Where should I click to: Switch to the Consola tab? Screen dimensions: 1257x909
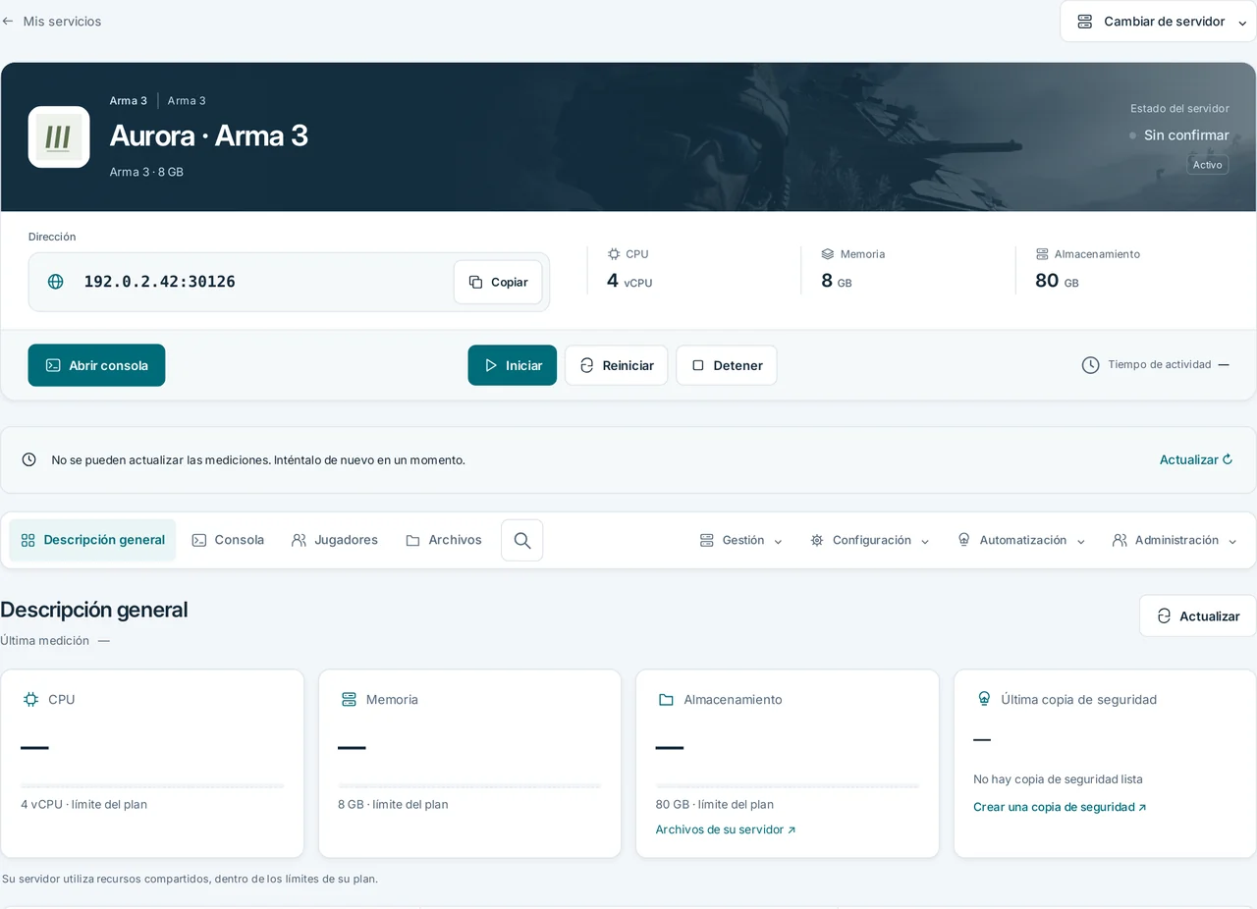tap(228, 540)
